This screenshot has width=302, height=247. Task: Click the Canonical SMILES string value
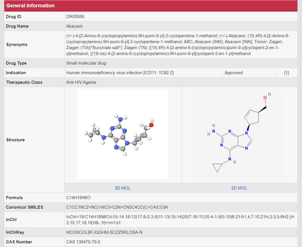pyautogui.click(x=117, y=207)
